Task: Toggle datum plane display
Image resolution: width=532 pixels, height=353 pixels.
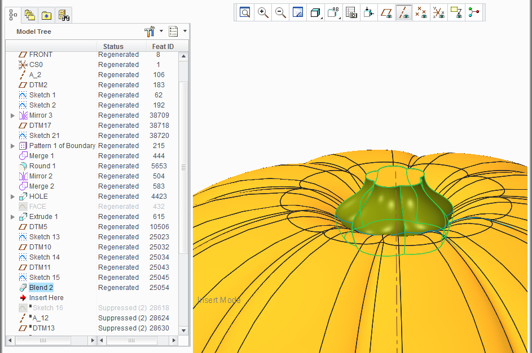Action: (x=386, y=12)
